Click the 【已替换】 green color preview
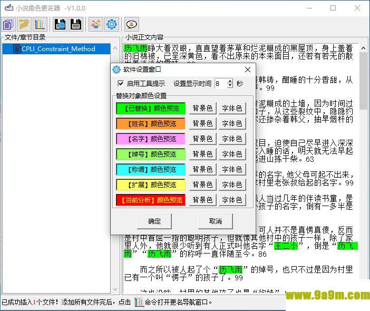Viewport: 370px width, 311px height. pos(151,108)
